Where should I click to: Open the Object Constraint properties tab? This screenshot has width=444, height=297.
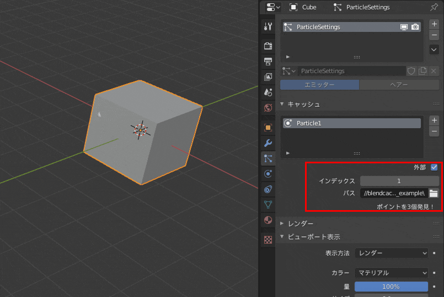[x=268, y=189]
